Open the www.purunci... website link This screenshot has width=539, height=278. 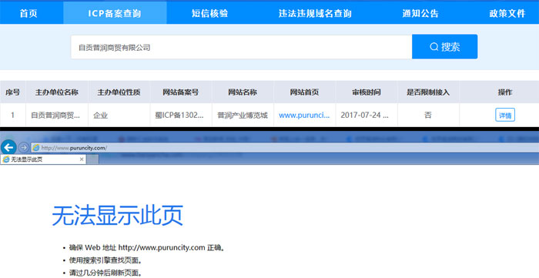304,115
